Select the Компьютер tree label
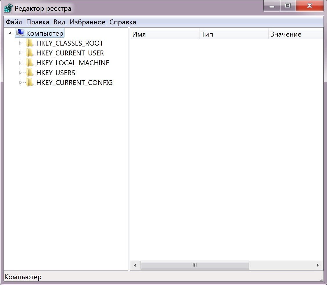The image size is (327, 285). tap(45, 33)
